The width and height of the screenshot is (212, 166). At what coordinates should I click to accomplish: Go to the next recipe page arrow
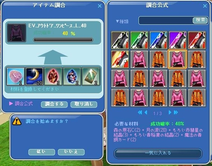tap(170, 113)
